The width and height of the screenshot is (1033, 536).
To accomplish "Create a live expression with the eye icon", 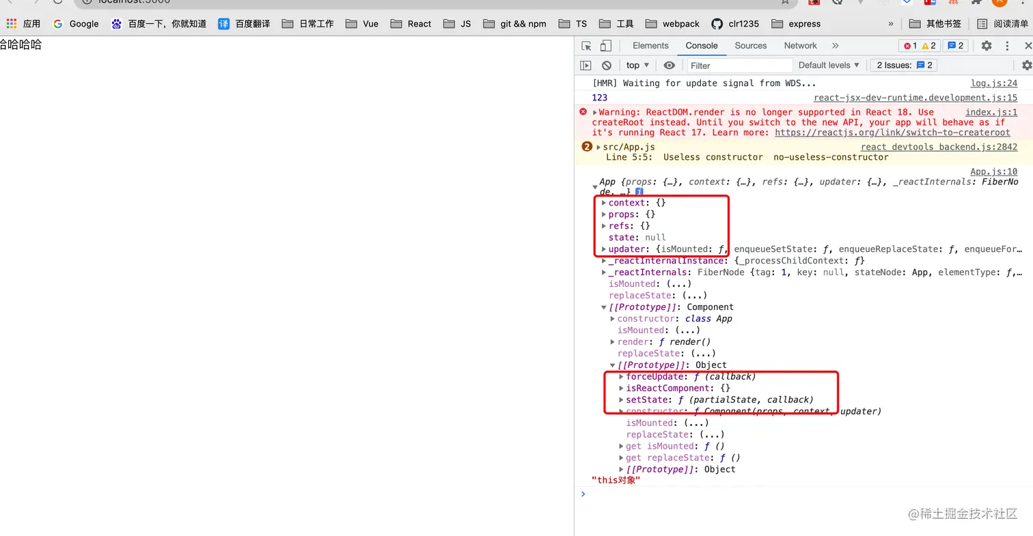I will pos(669,66).
